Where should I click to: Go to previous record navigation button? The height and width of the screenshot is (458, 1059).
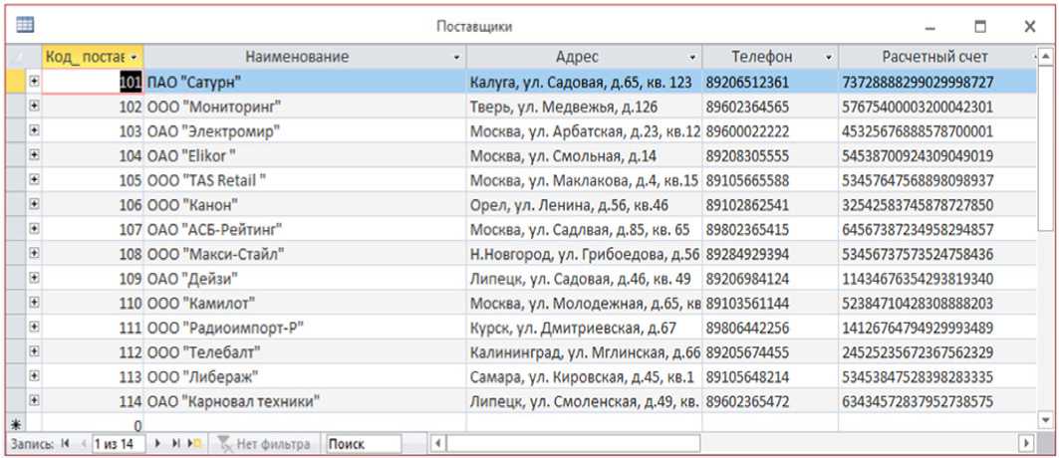(83, 443)
